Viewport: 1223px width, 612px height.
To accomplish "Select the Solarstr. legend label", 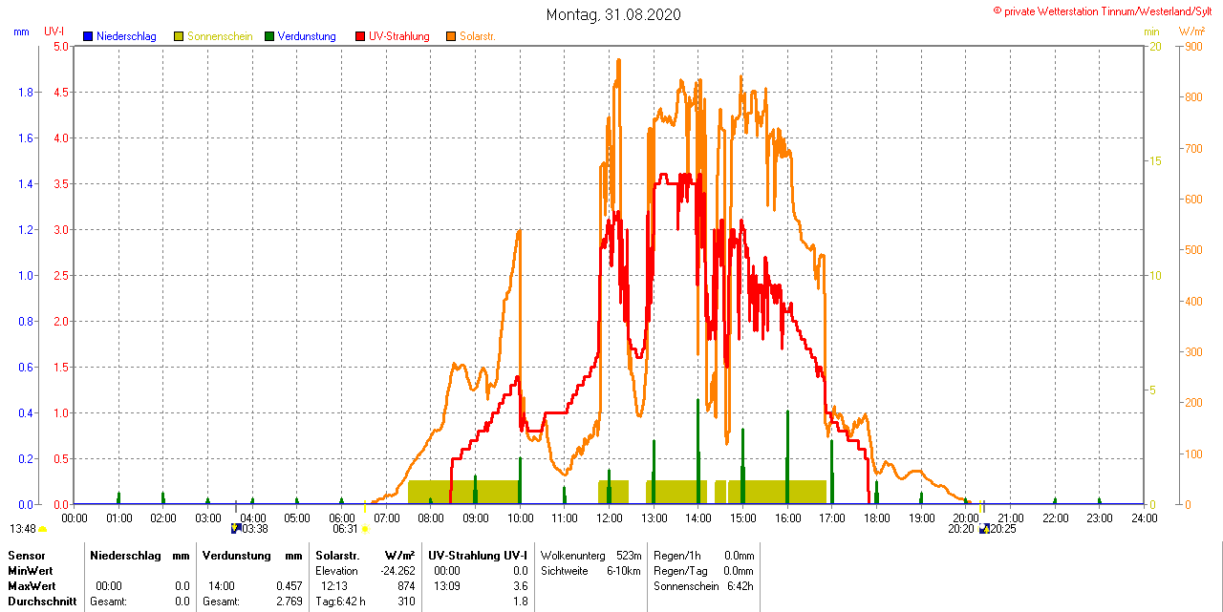I will (478, 36).
